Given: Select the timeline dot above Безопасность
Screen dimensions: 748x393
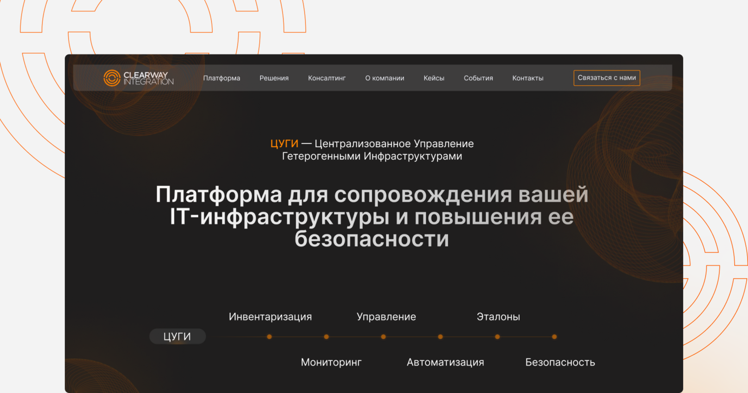Looking at the screenshot, I should coord(554,337).
